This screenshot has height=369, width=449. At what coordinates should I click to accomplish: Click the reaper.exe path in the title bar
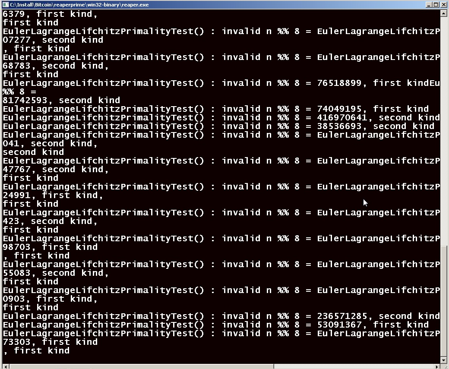[x=79, y=5]
